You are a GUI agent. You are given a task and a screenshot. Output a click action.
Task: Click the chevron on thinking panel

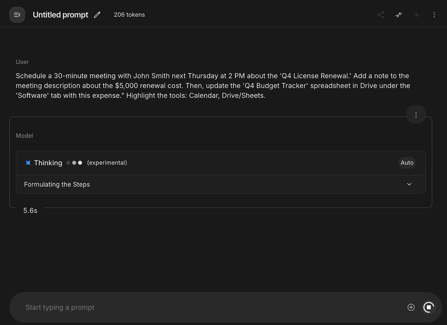tap(409, 184)
